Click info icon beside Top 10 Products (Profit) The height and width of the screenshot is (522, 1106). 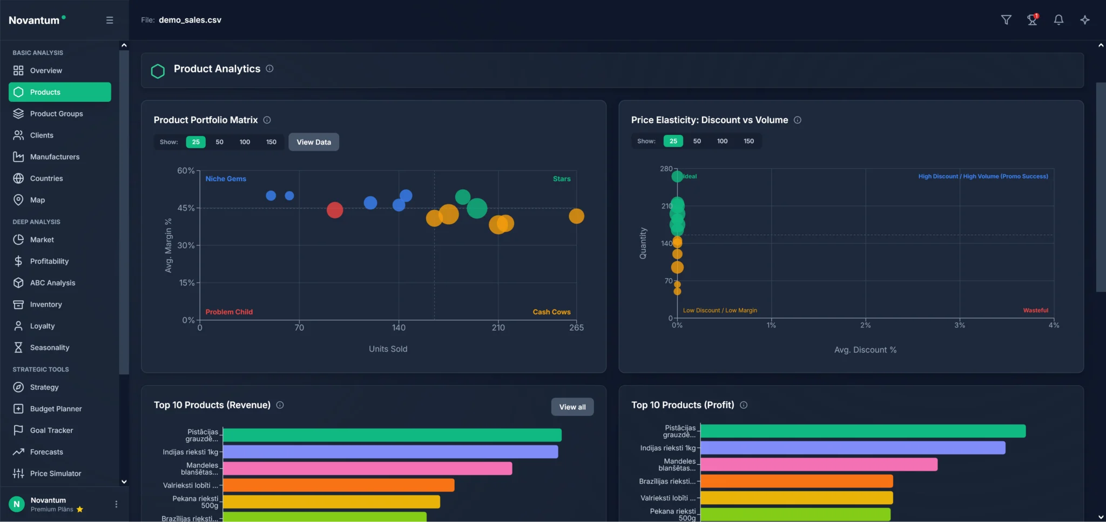tap(744, 405)
